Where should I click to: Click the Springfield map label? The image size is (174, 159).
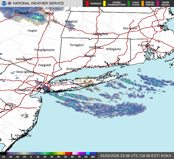[x=100, y=34]
